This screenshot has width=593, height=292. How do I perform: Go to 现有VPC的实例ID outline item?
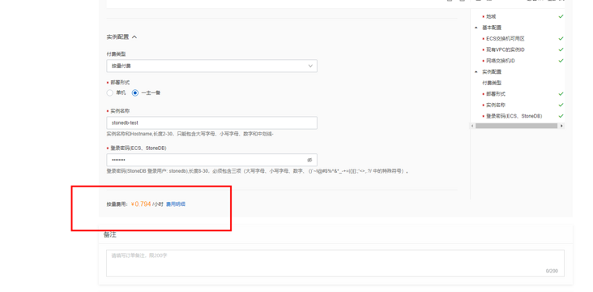pyautogui.click(x=506, y=49)
